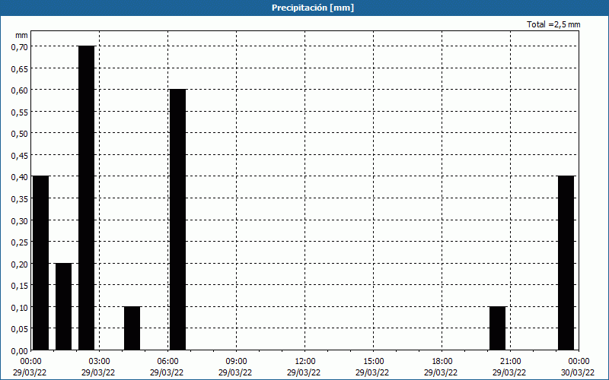
Task: Click the 0,10 y-axis label
Action: click(20, 308)
